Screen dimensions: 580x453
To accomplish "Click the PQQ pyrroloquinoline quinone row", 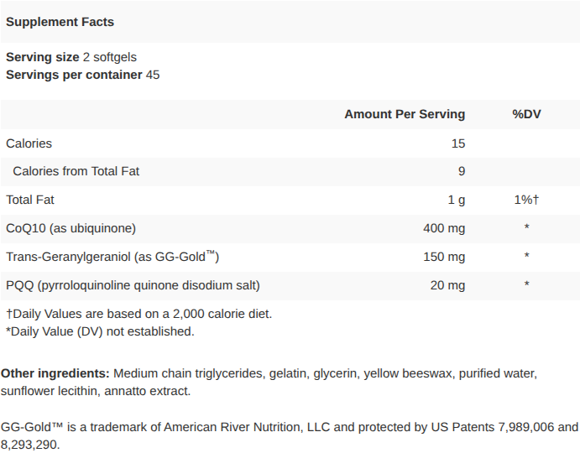I will click(x=133, y=285).
